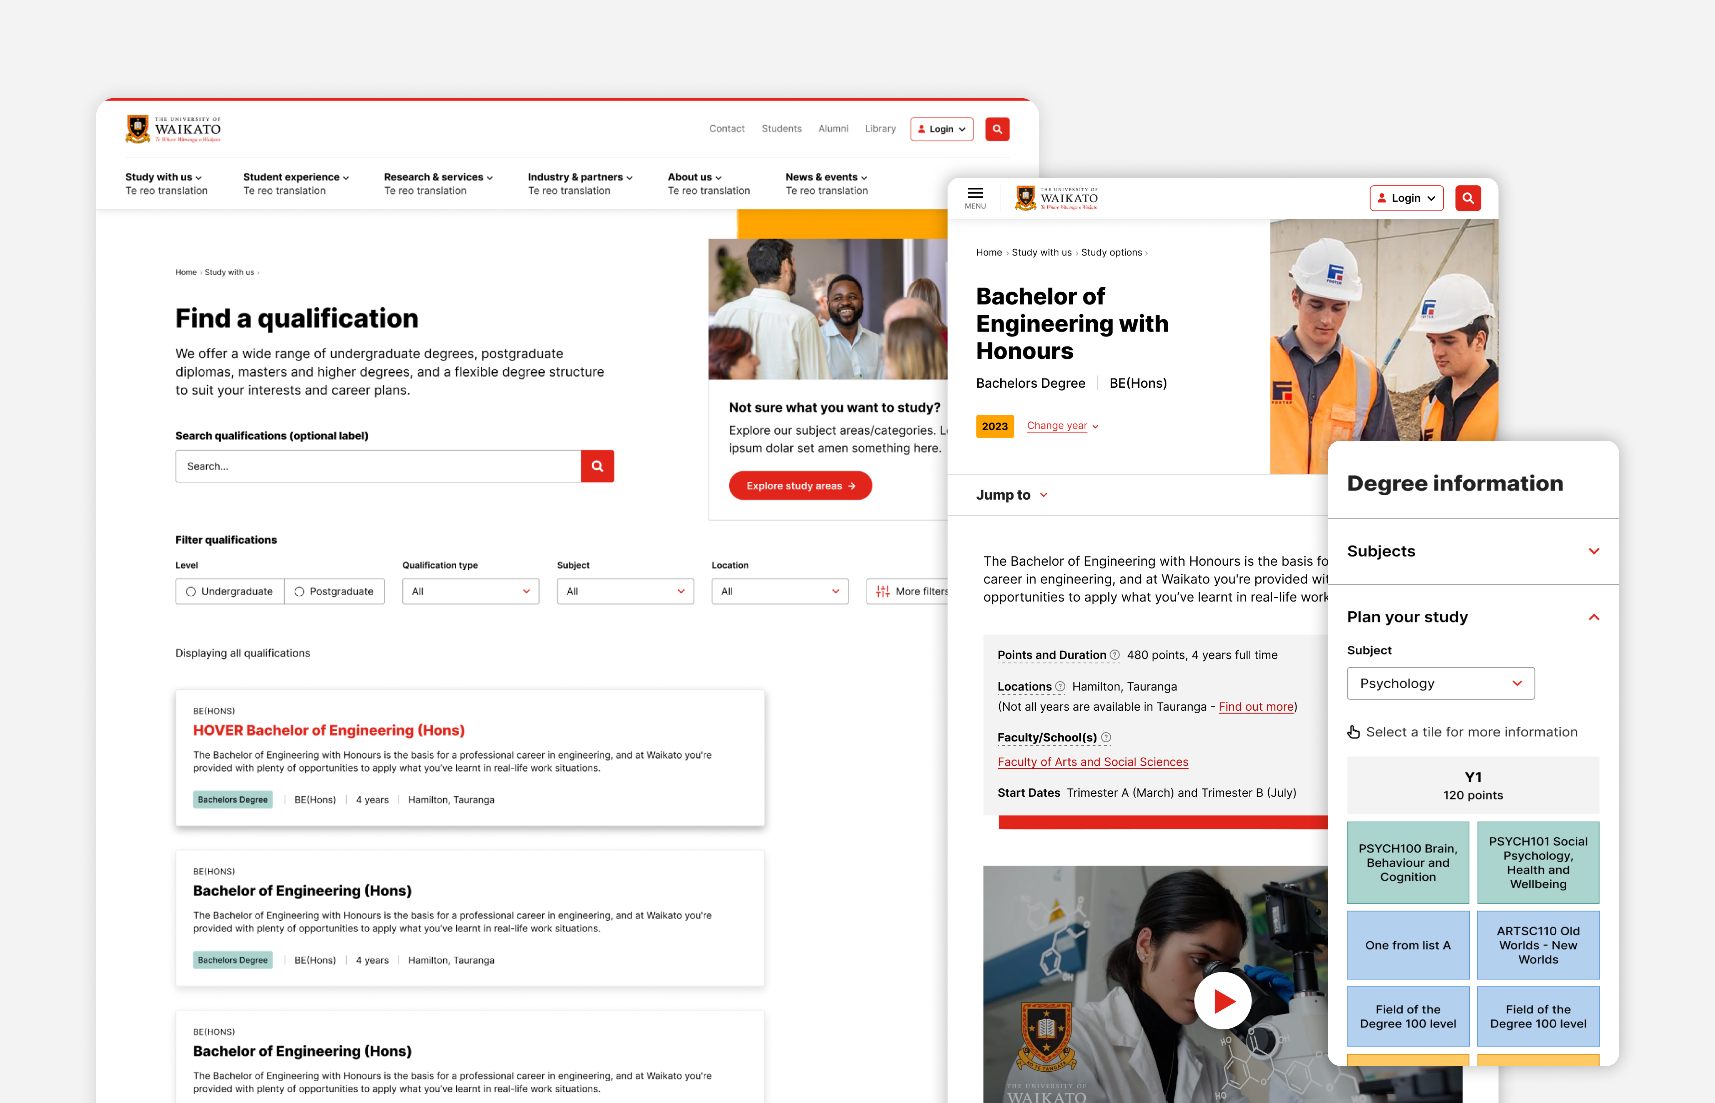1715x1103 pixels.
Task: Click the red search button beside Search qualifications field
Action: (598, 466)
